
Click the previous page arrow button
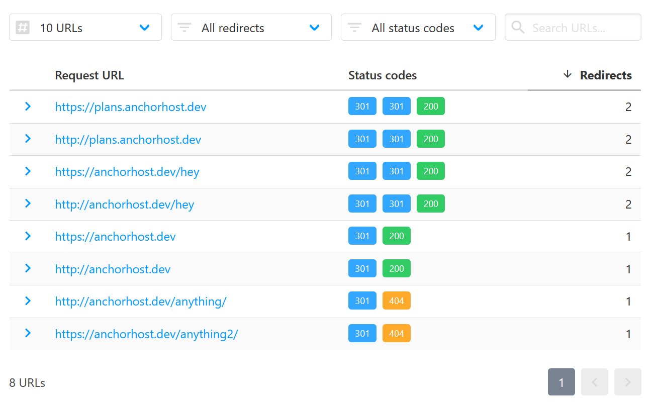click(x=595, y=382)
